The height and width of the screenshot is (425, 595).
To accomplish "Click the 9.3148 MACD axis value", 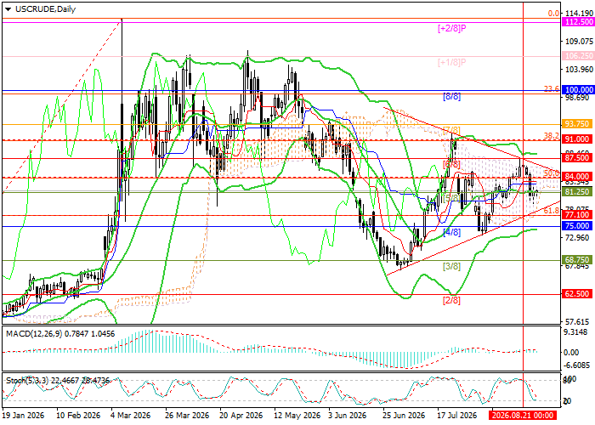I will 576,333.
